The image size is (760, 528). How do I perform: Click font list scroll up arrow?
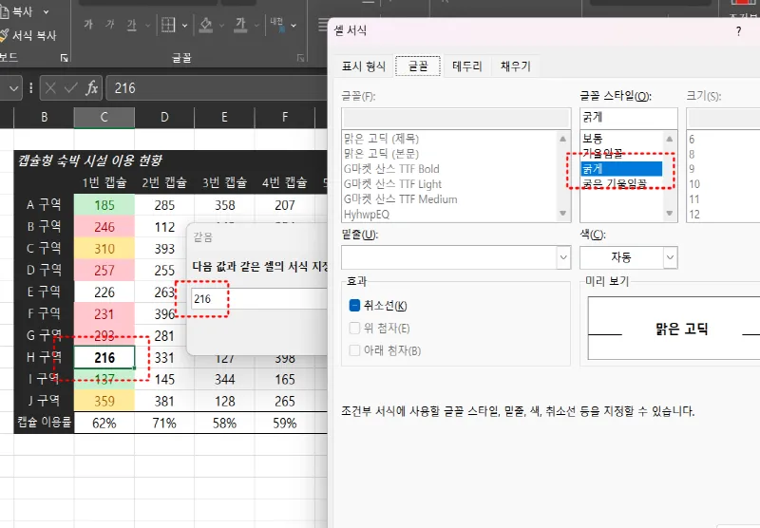pos(562,139)
